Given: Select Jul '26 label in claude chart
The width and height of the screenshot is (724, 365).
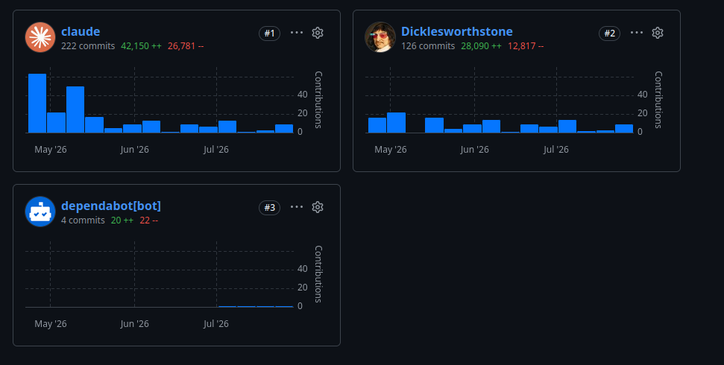Looking at the screenshot, I should coord(216,150).
